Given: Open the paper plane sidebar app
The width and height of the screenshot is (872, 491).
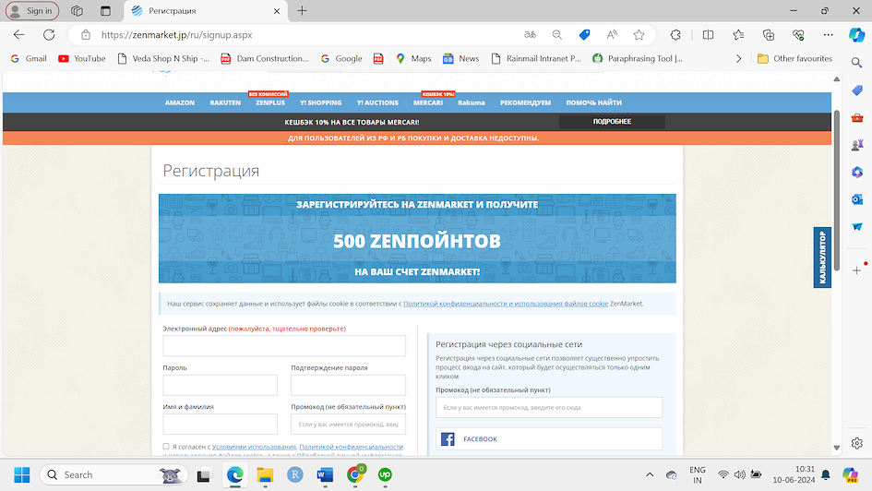Looking at the screenshot, I should point(857,226).
